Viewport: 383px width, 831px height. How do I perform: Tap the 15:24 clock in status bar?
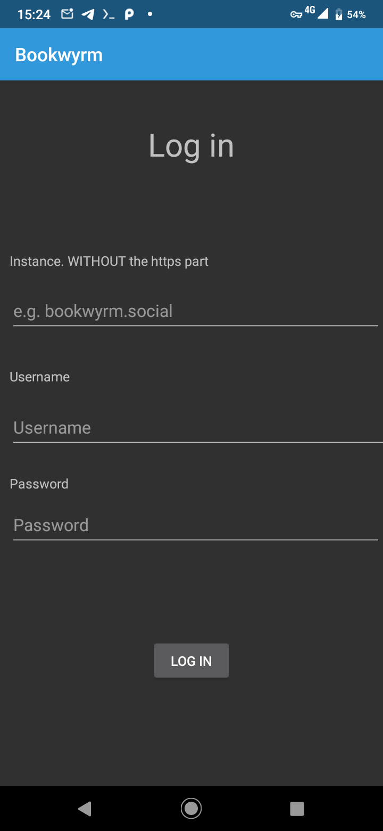point(34,15)
